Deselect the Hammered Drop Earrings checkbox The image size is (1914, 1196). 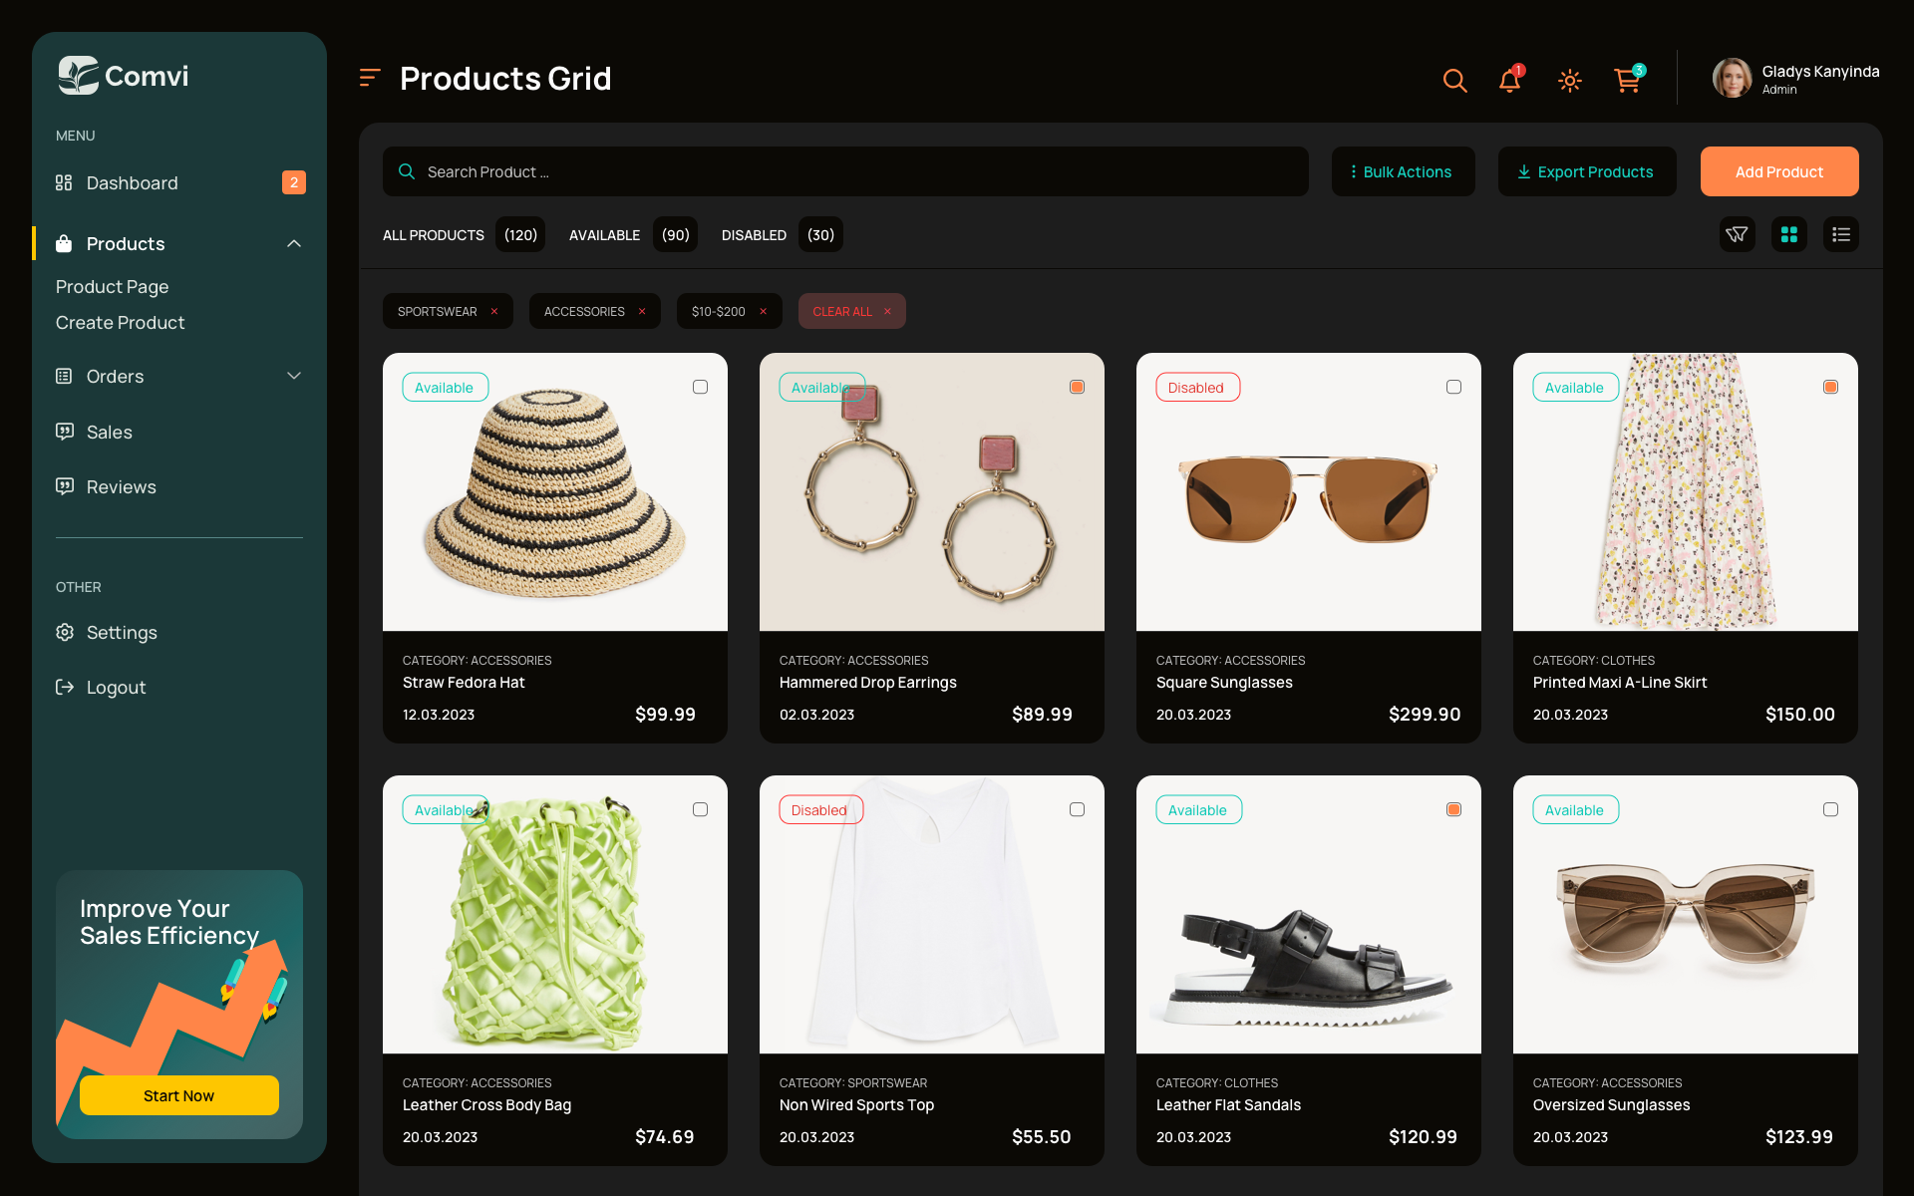click(1078, 386)
